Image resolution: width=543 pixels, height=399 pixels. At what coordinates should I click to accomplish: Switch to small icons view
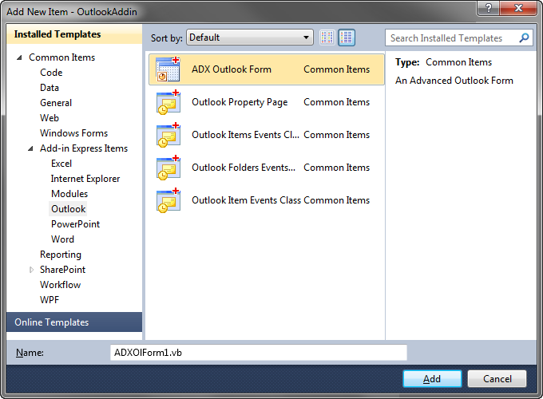pyautogui.click(x=327, y=38)
